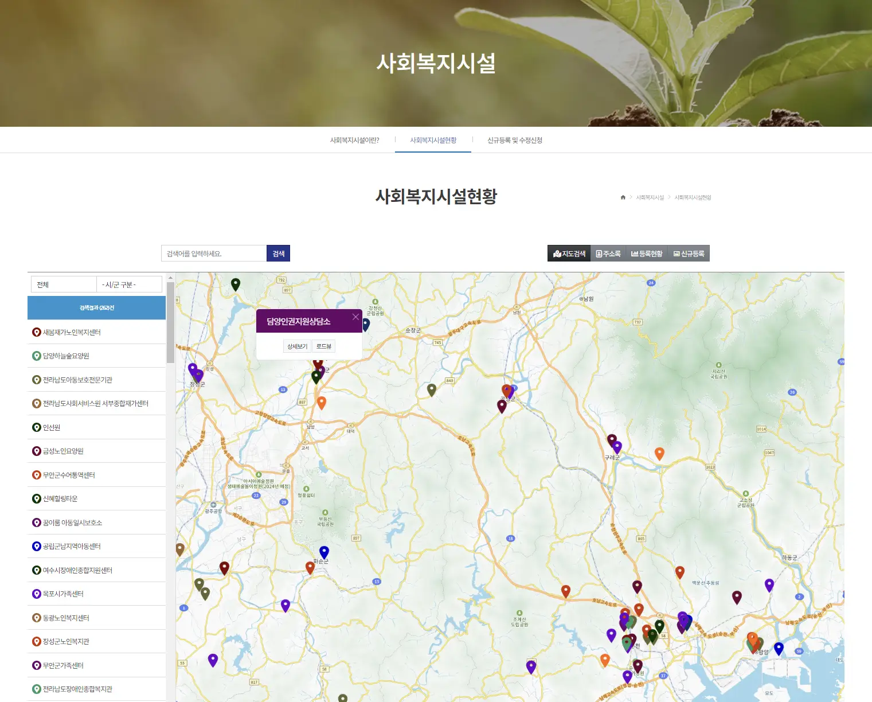Select the 지도검색 map search icon

tap(557, 253)
